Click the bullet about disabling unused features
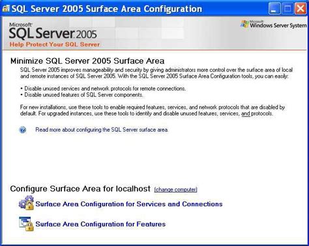 pos(81,95)
